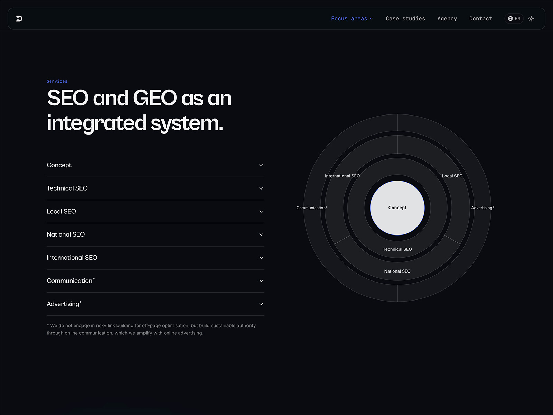Screen dimensions: 553x415
Task: Open the Focus areas dropdown menu
Action: [x=352, y=19]
